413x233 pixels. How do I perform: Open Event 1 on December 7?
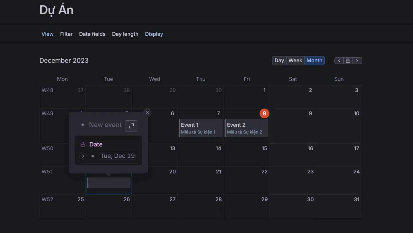coord(200,128)
